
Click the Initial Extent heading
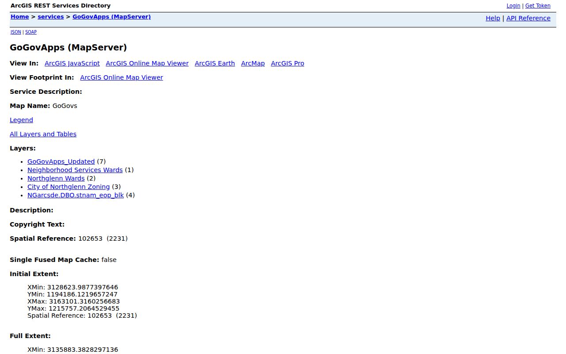coord(34,274)
